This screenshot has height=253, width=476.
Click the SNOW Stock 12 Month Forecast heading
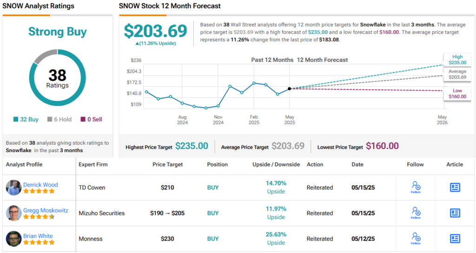170,6
